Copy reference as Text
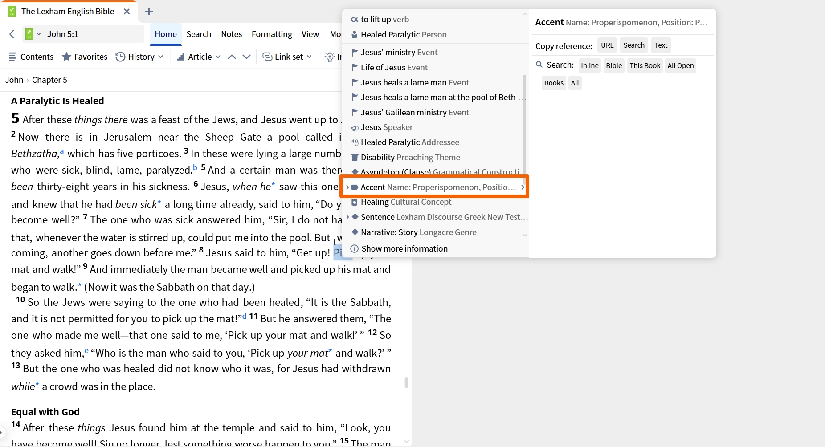 tap(661, 45)
